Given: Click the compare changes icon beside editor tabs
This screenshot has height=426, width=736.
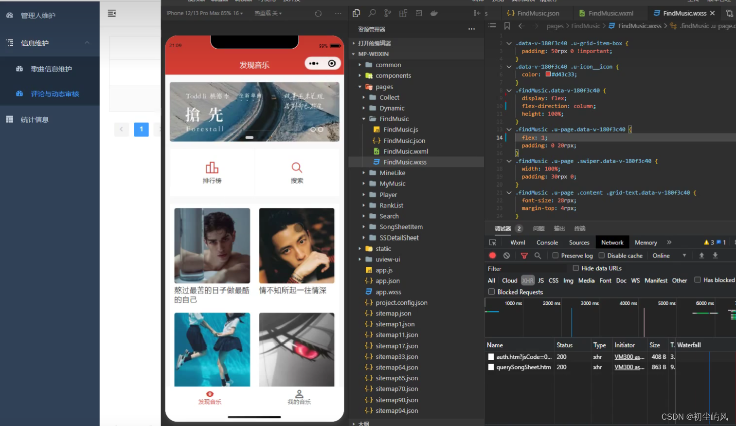Looking at the screenshot, I should [x=729, y=13].
